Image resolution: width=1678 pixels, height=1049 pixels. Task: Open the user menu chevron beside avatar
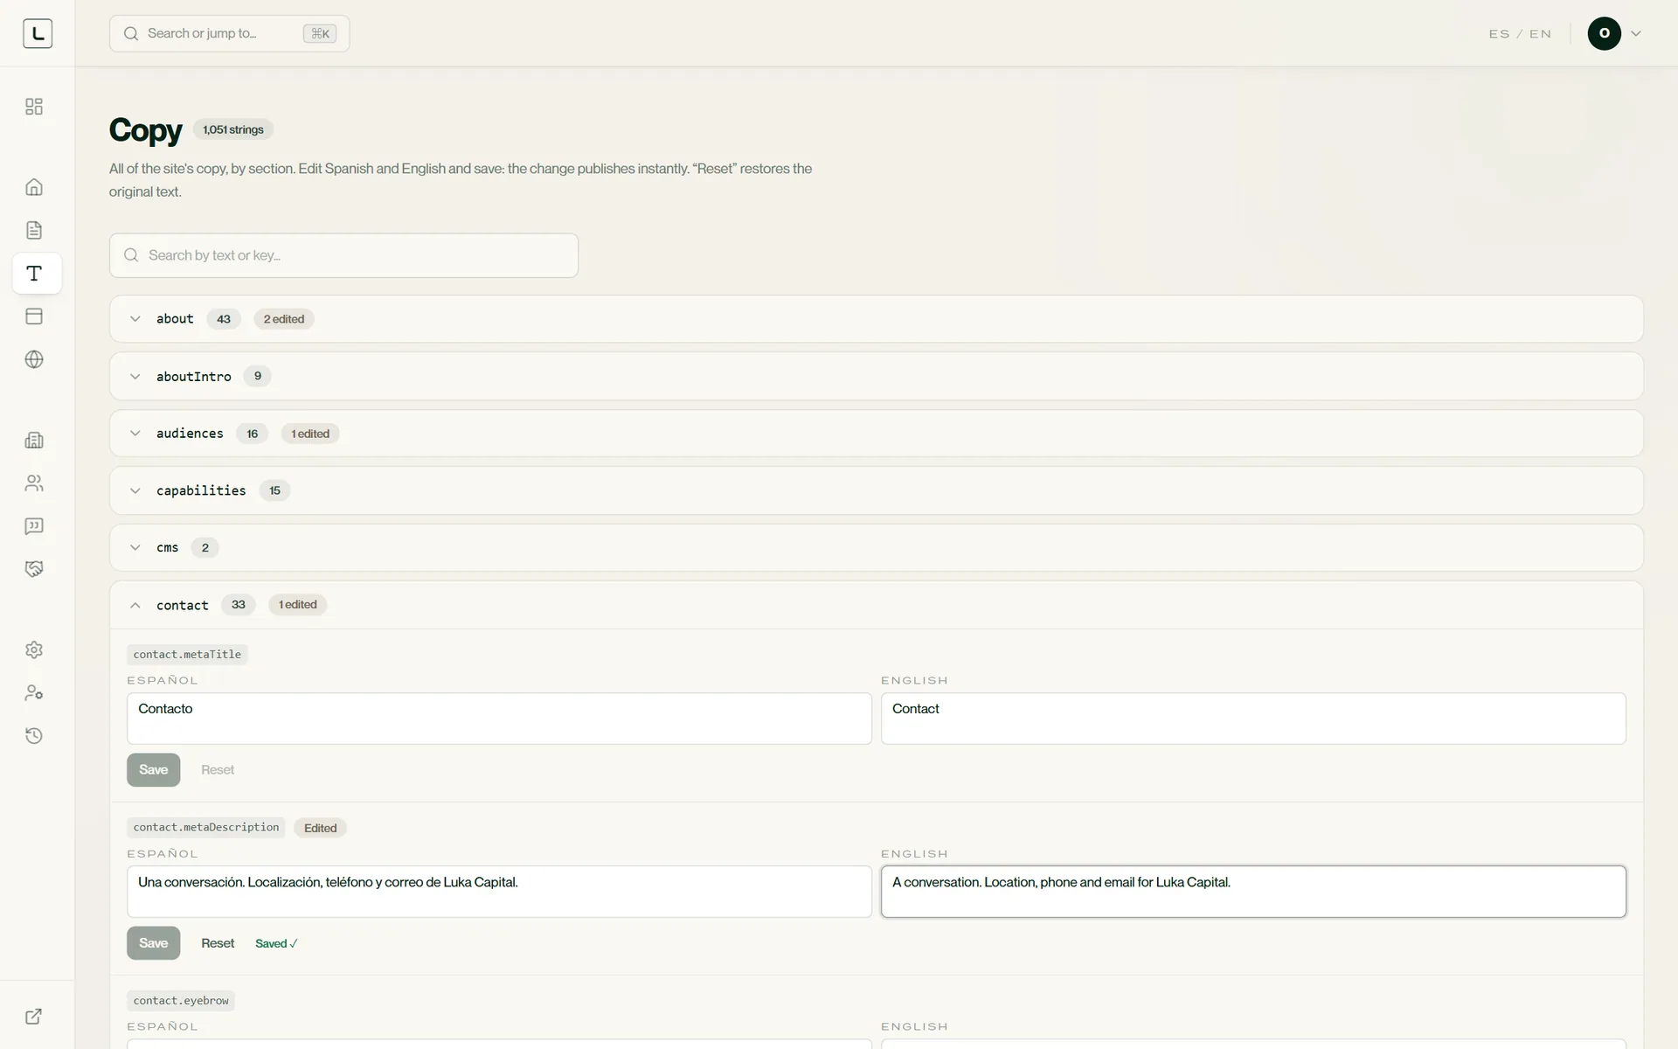click(x=1636, y=33)
